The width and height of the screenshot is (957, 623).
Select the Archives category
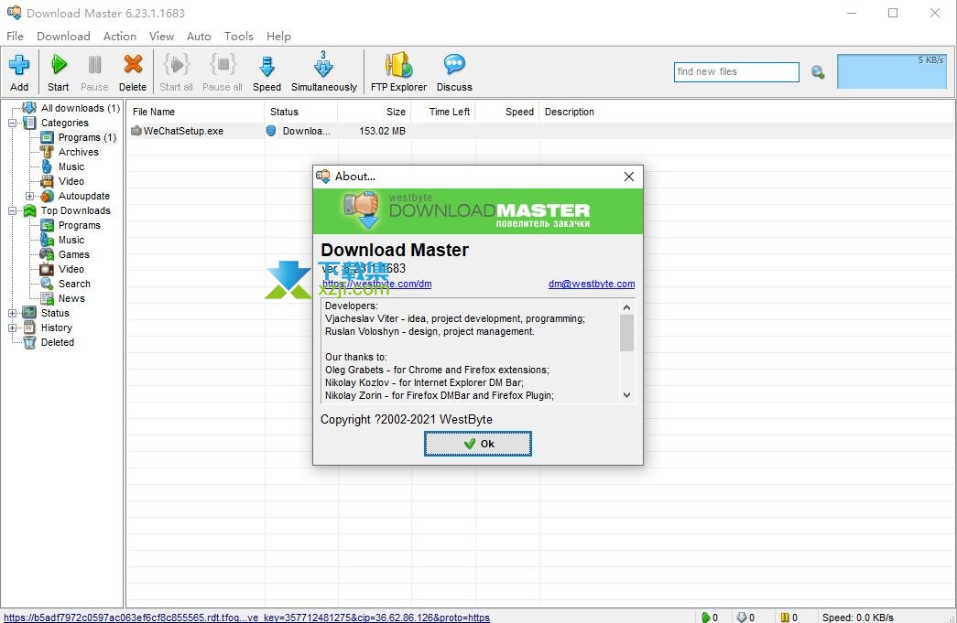coord(78,152)
